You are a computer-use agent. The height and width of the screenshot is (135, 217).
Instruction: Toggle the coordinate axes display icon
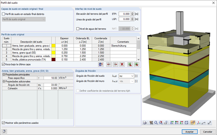[x=199, y=123]
